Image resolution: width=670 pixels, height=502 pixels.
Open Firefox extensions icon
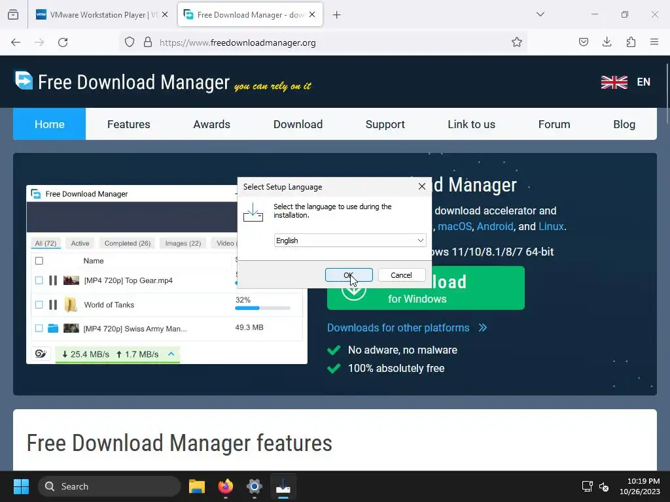click(631, 42)
